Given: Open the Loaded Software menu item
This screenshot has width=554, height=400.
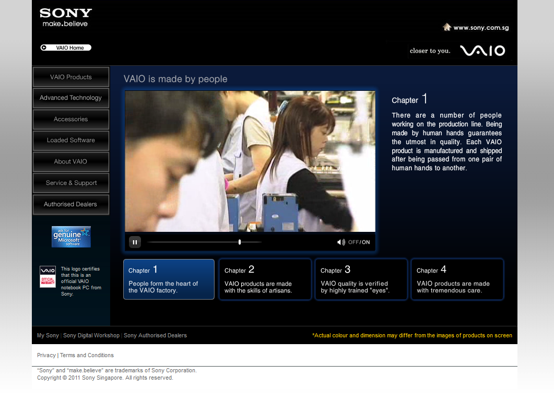Looking at the screenshot, I should coord(70,140).
